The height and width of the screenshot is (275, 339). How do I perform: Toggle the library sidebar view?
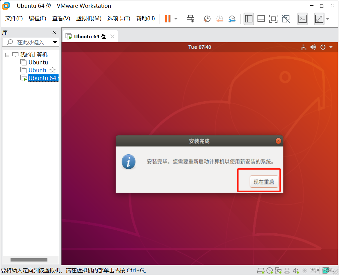coord(249,19)
